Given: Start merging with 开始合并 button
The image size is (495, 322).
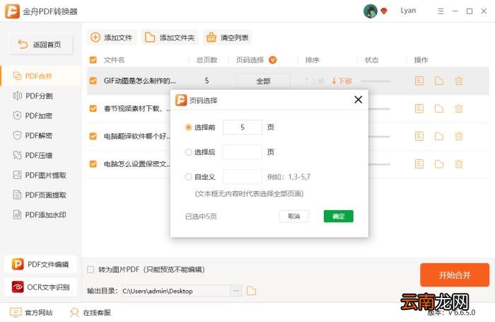Looking at the screenshot, I should point(455,275).
